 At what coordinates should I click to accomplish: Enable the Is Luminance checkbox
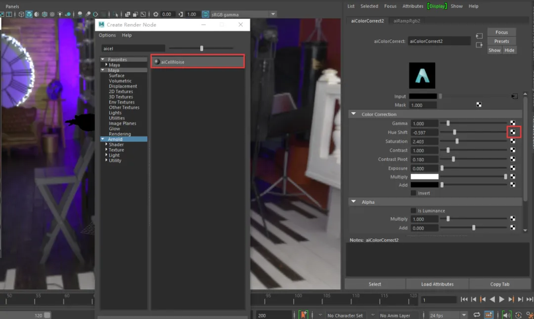click(413, 211)
